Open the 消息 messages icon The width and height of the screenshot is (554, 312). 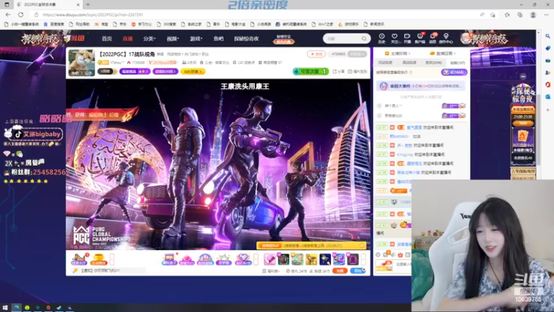[432, 38]
